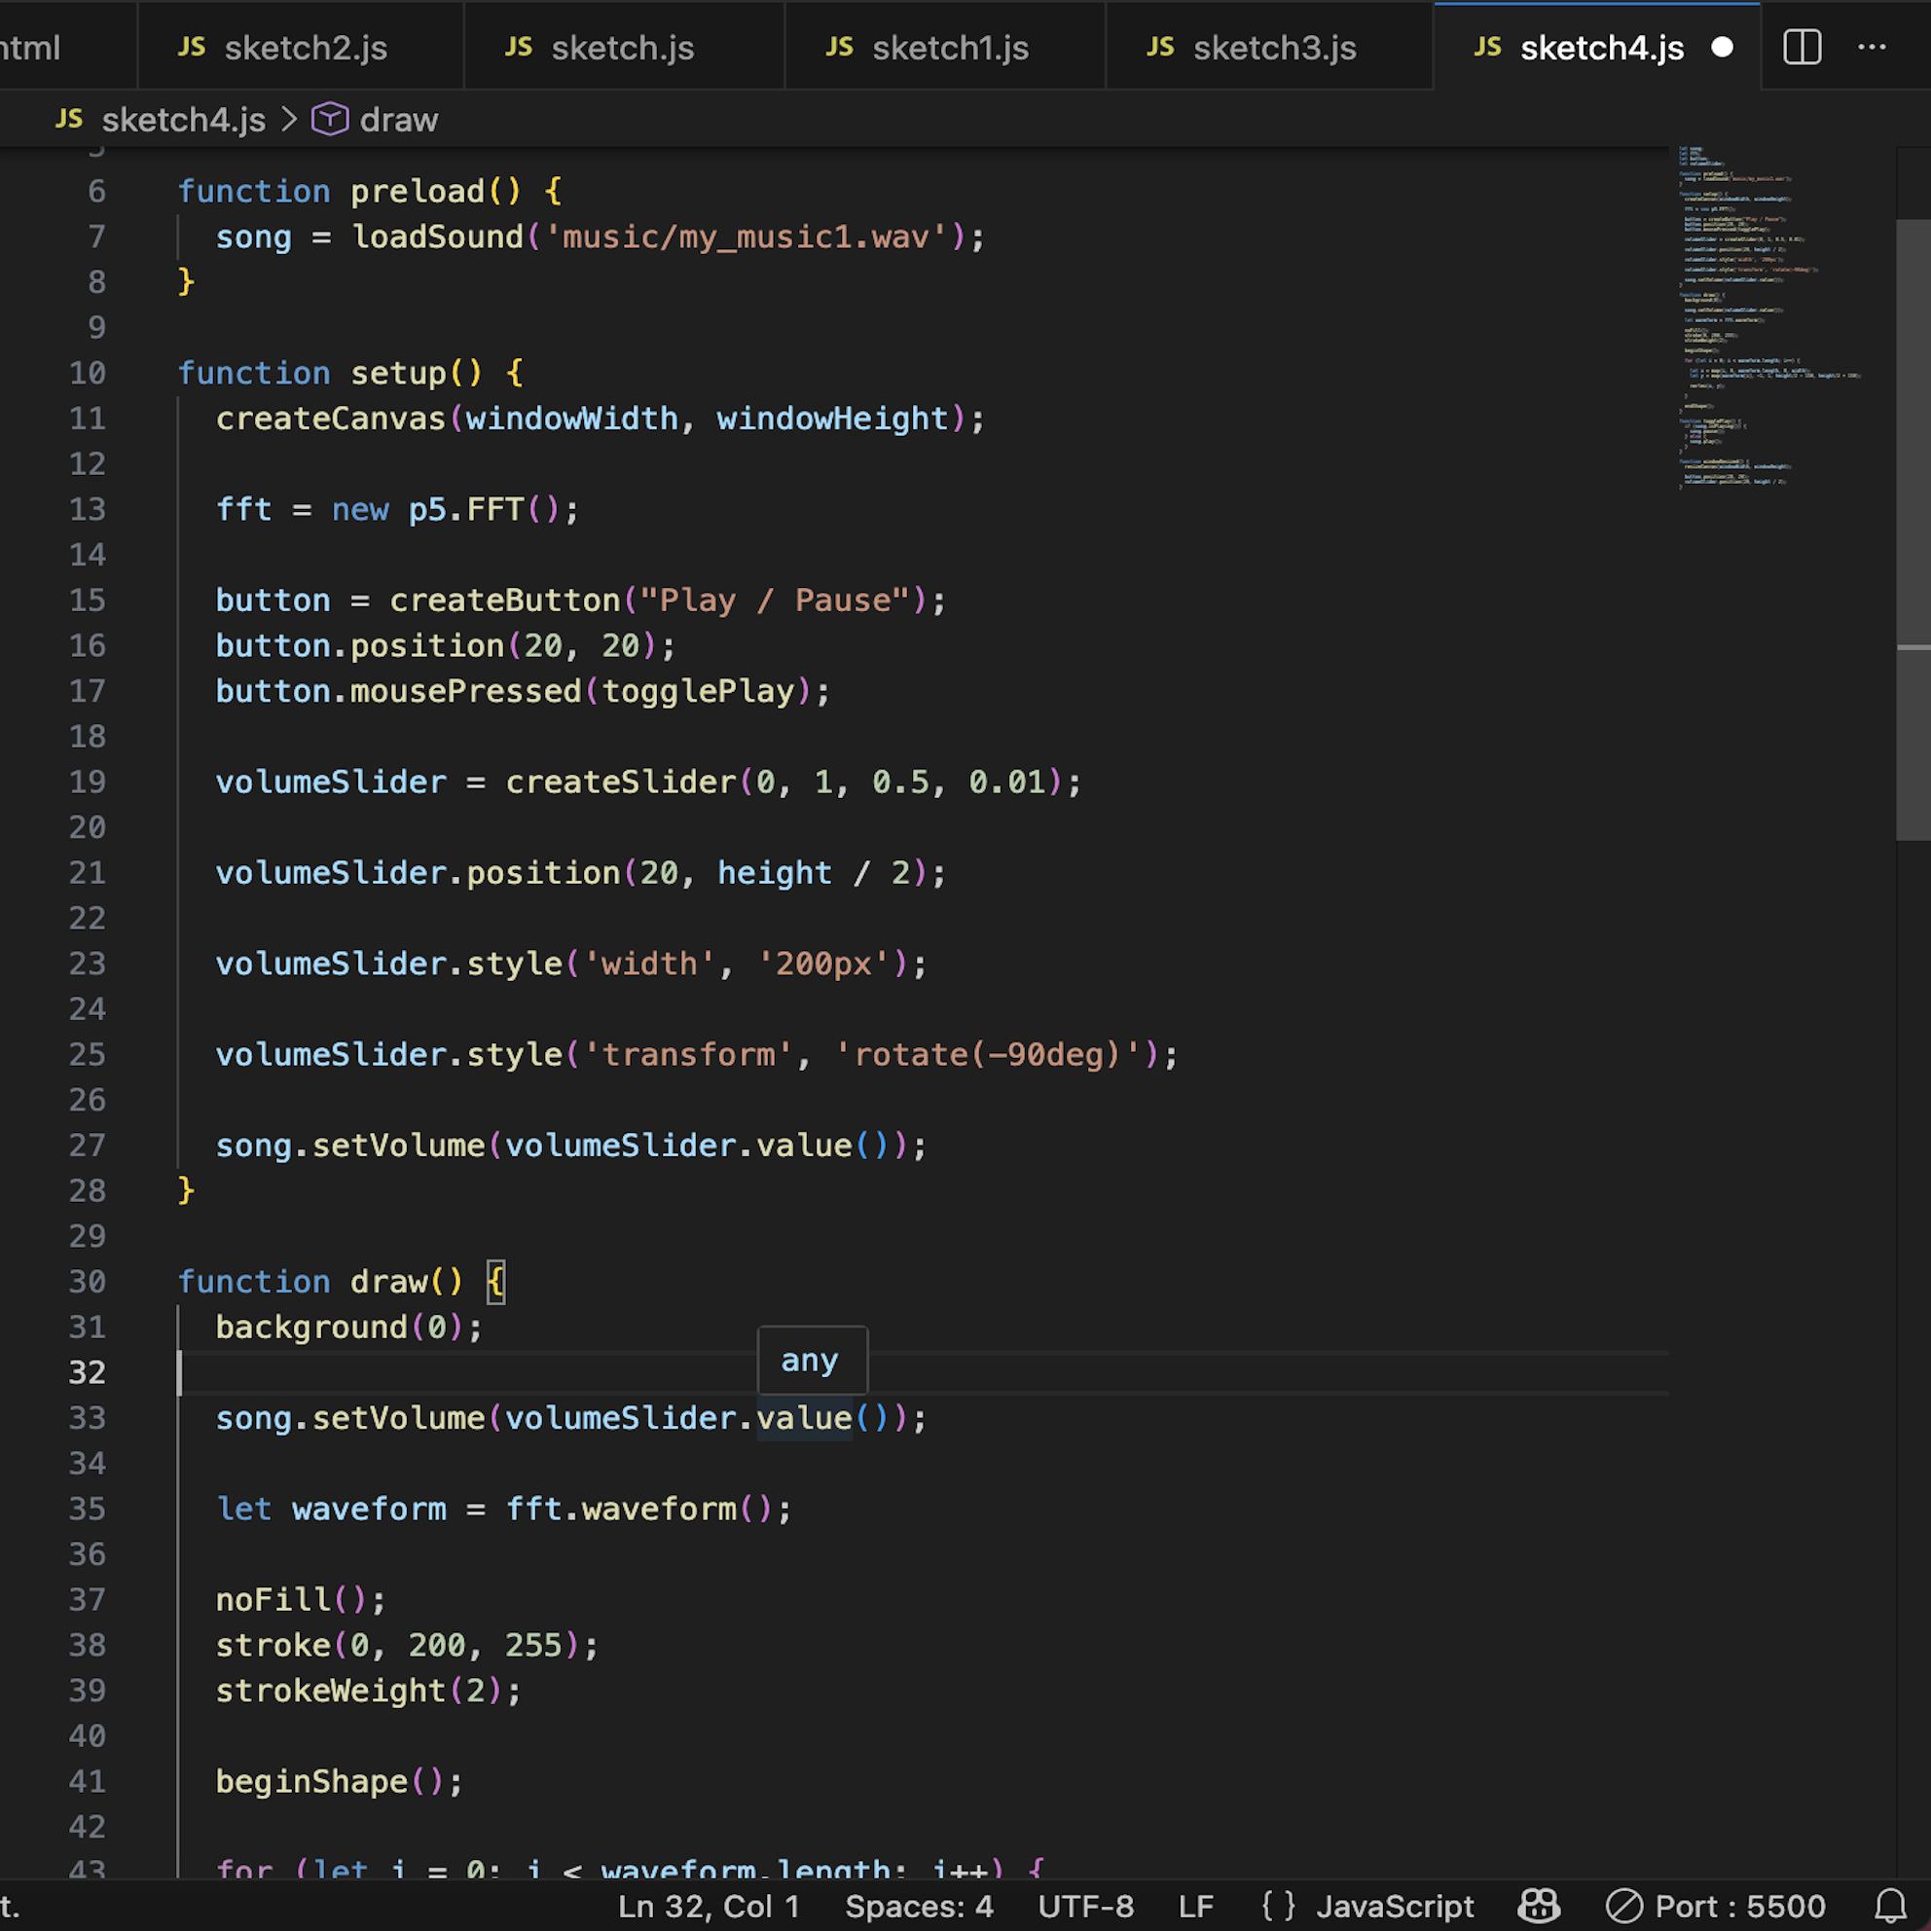This screenshot has height=1931, width=1931.
Task: Click the minimap code overview
Action: 1769,316
